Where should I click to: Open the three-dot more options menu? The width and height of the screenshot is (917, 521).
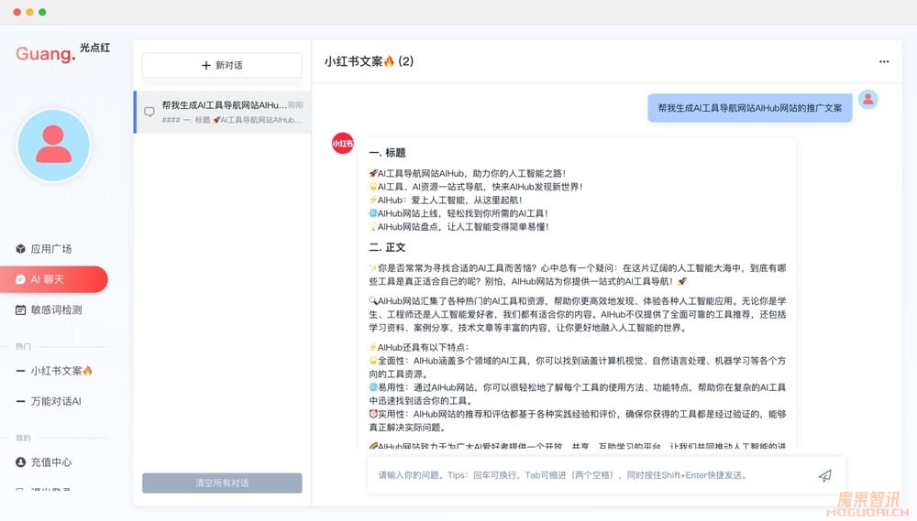point(884,61)
